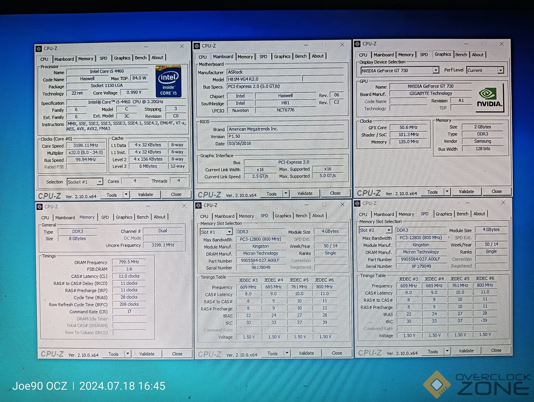Screen dimensions: 534x402
Task: Click the Multiplier value x32.0 (8.0 - 34.0)
Action: (86, 152)
